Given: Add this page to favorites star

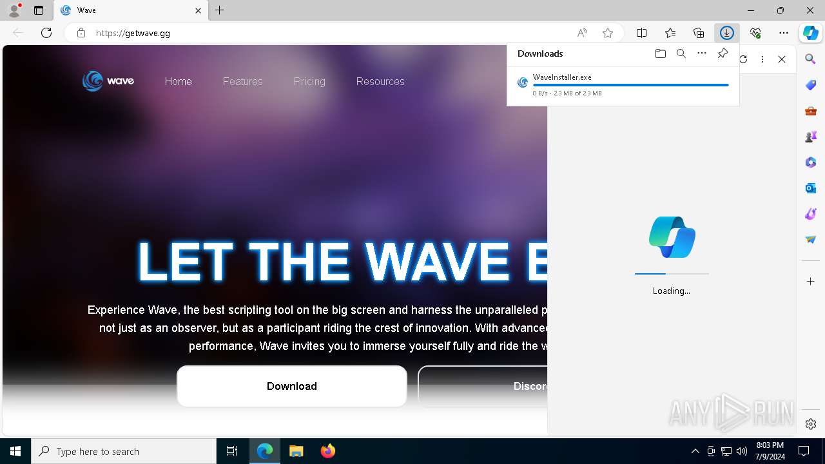Looking at the screenshot, I should click(608, 33).
